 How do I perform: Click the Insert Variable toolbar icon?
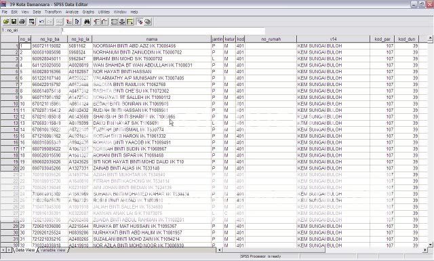pyautogui.click(x=104, y=22)
